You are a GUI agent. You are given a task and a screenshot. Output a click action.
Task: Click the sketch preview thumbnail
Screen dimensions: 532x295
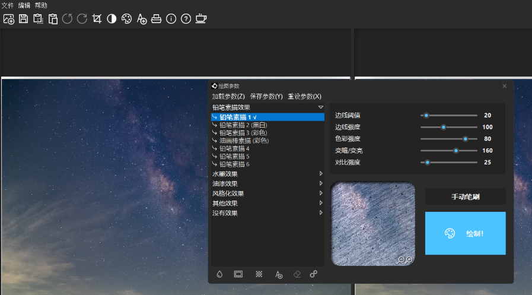[x=372, y=224]
